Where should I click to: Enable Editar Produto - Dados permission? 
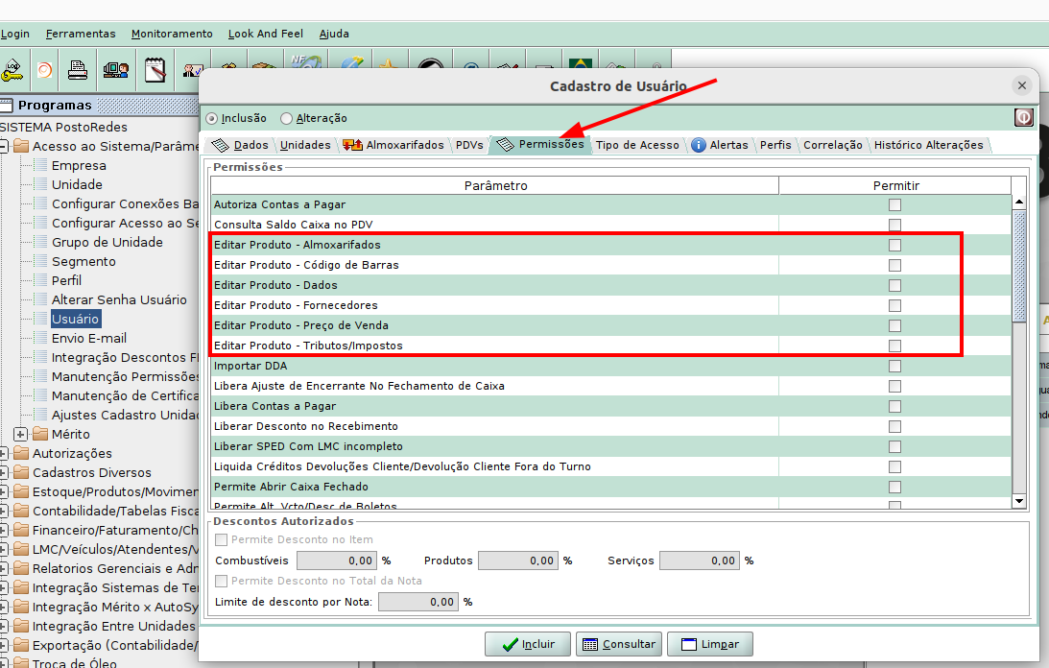click(x=894, y=285)
